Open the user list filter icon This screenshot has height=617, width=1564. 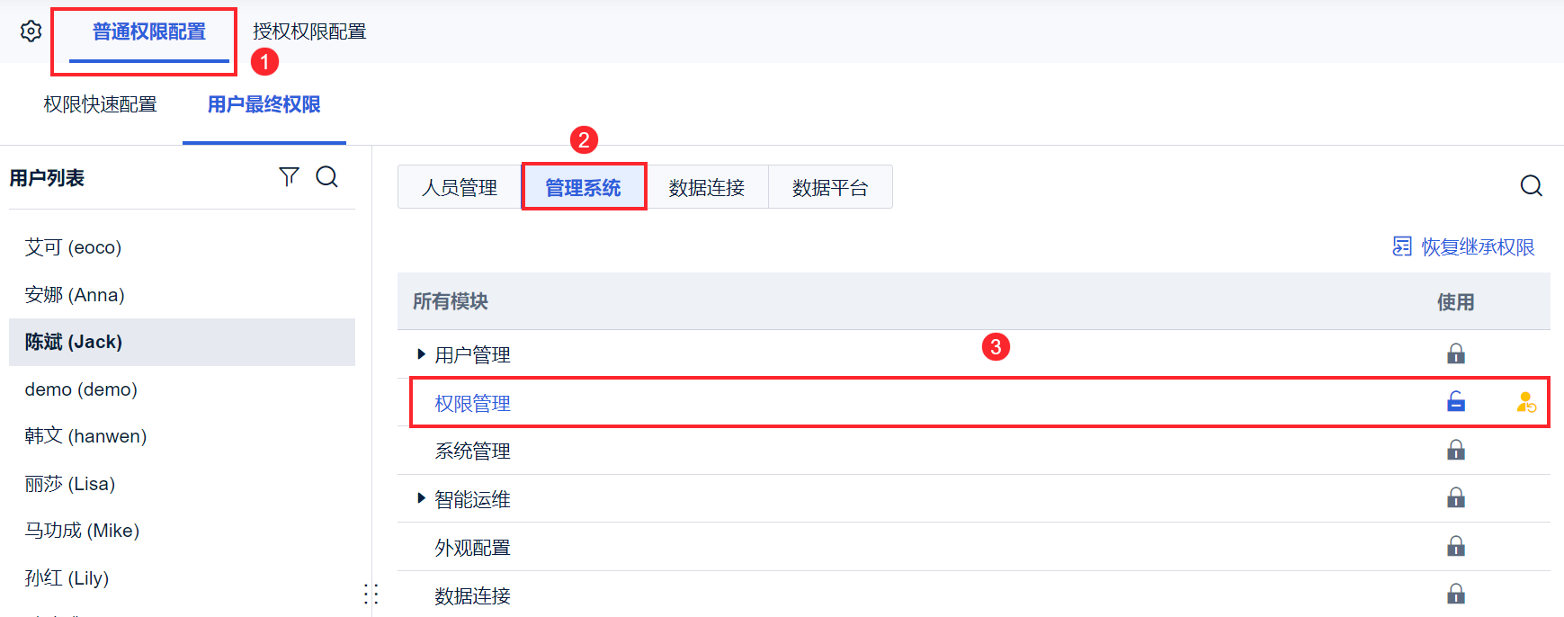coord(289,177)
